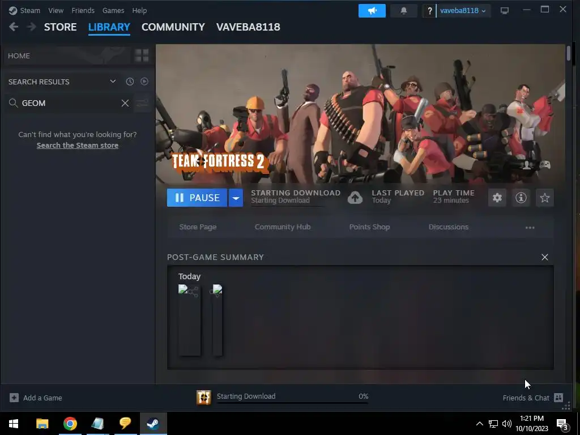Launch Chrome from the taskbar
The width and height of the screenshot is (580, 435).
click(x=70, y=424)
